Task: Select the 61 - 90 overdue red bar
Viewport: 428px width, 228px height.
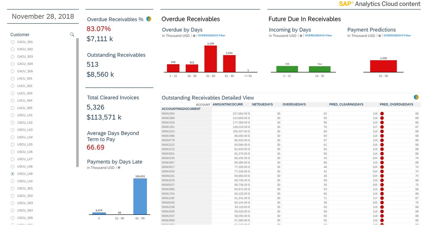Action: 229,64
